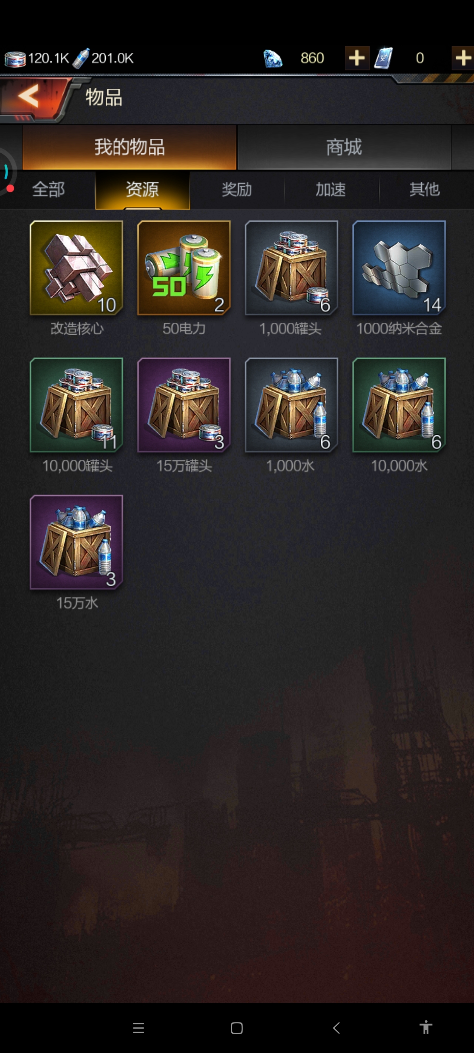474x1053 pixels.
Task: Pick the 15万罐头 purple crate
Action: [x=184, y=405]
